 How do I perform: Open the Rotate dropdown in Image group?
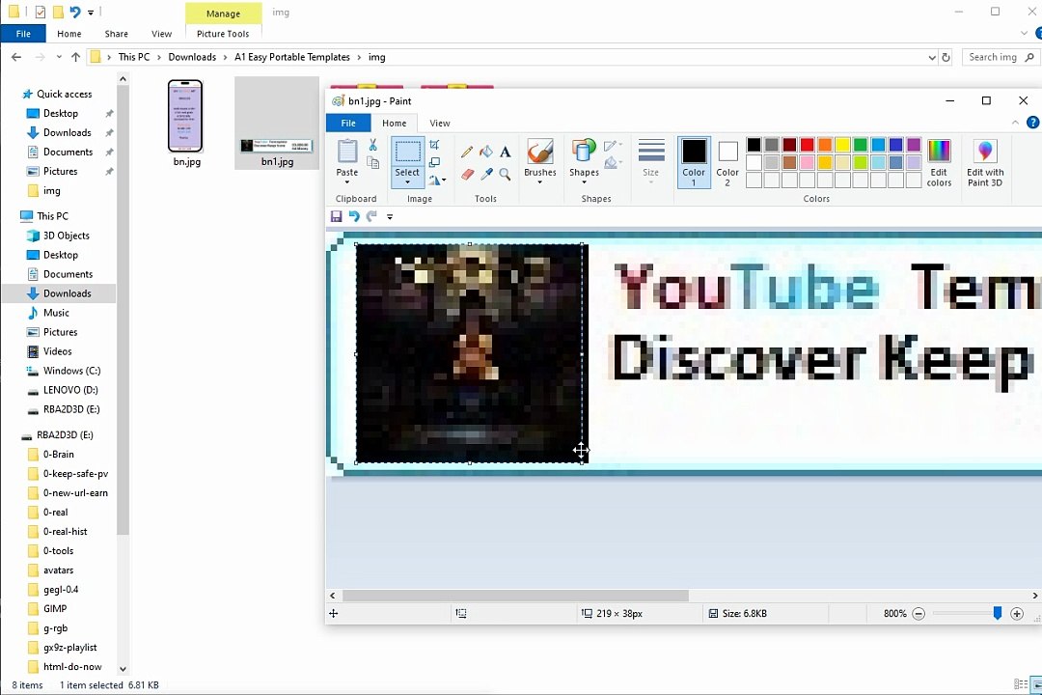[437, 180]
